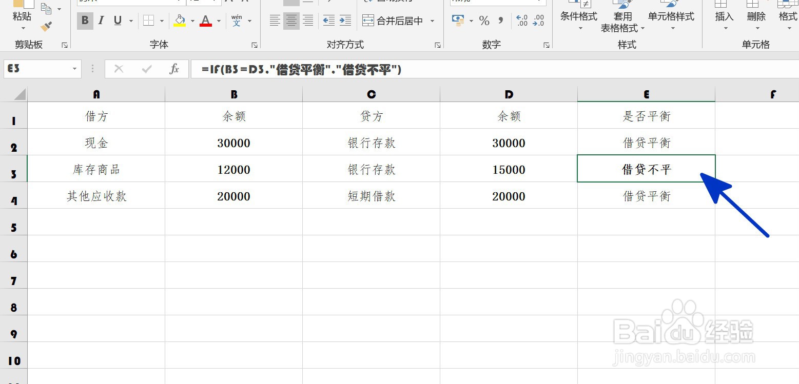Click Insert (插入) cells button
799x384 pixels.
724,15
